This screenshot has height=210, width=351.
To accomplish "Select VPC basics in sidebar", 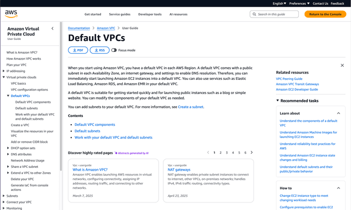I will click(18, 84).
